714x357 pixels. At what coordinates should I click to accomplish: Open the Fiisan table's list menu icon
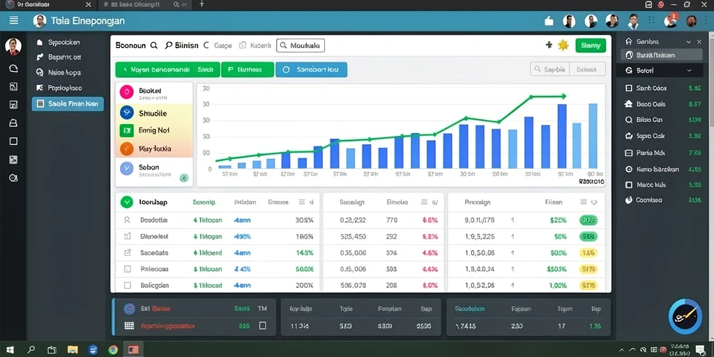[x=584, y=202]
